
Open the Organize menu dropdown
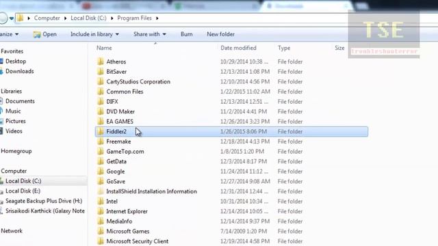[x=9, y=34]
